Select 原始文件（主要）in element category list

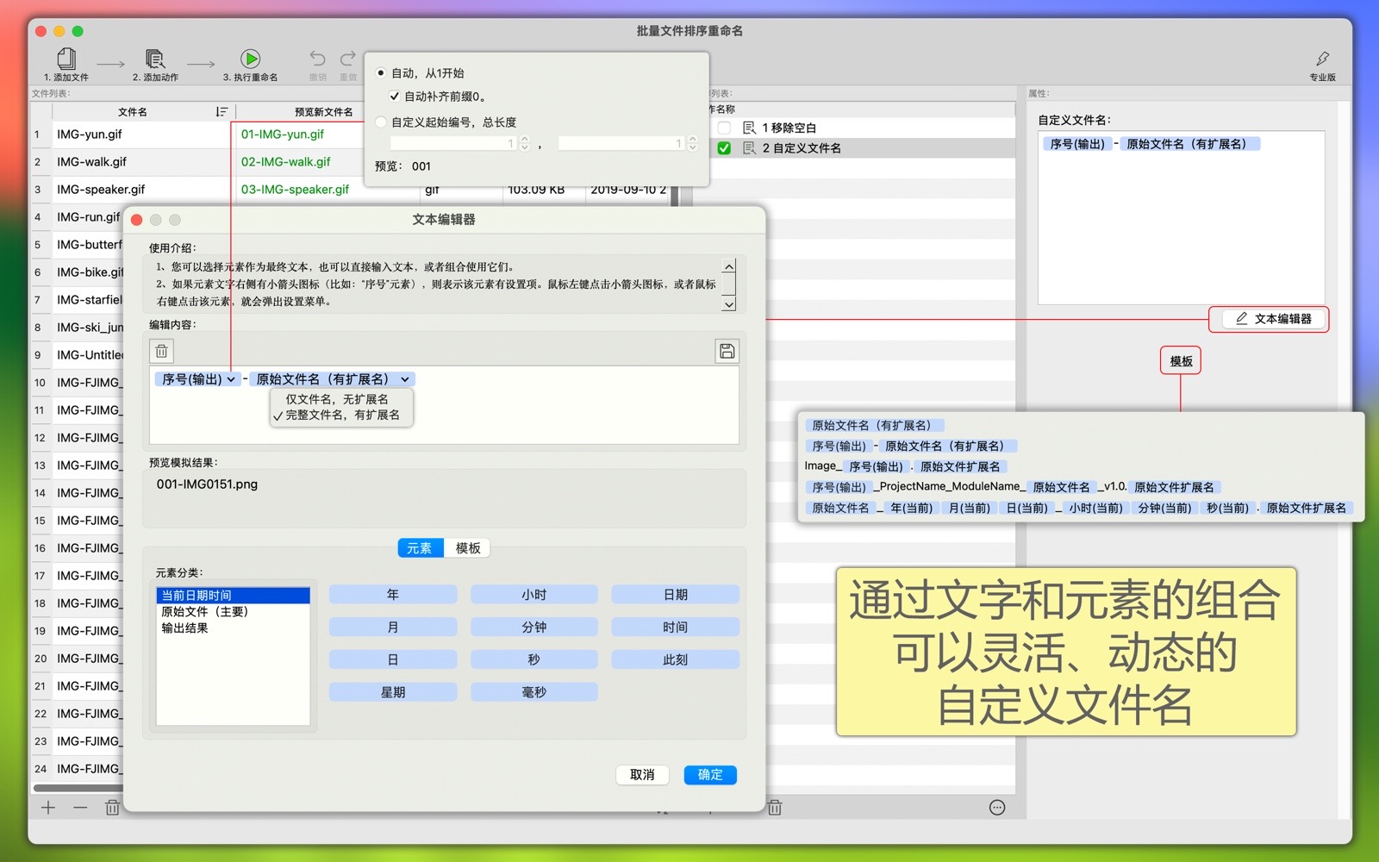(205, 612)
